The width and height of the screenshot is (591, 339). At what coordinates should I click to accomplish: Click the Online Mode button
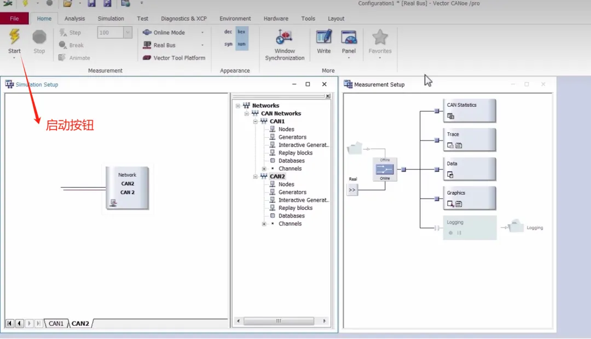point(164,32)
